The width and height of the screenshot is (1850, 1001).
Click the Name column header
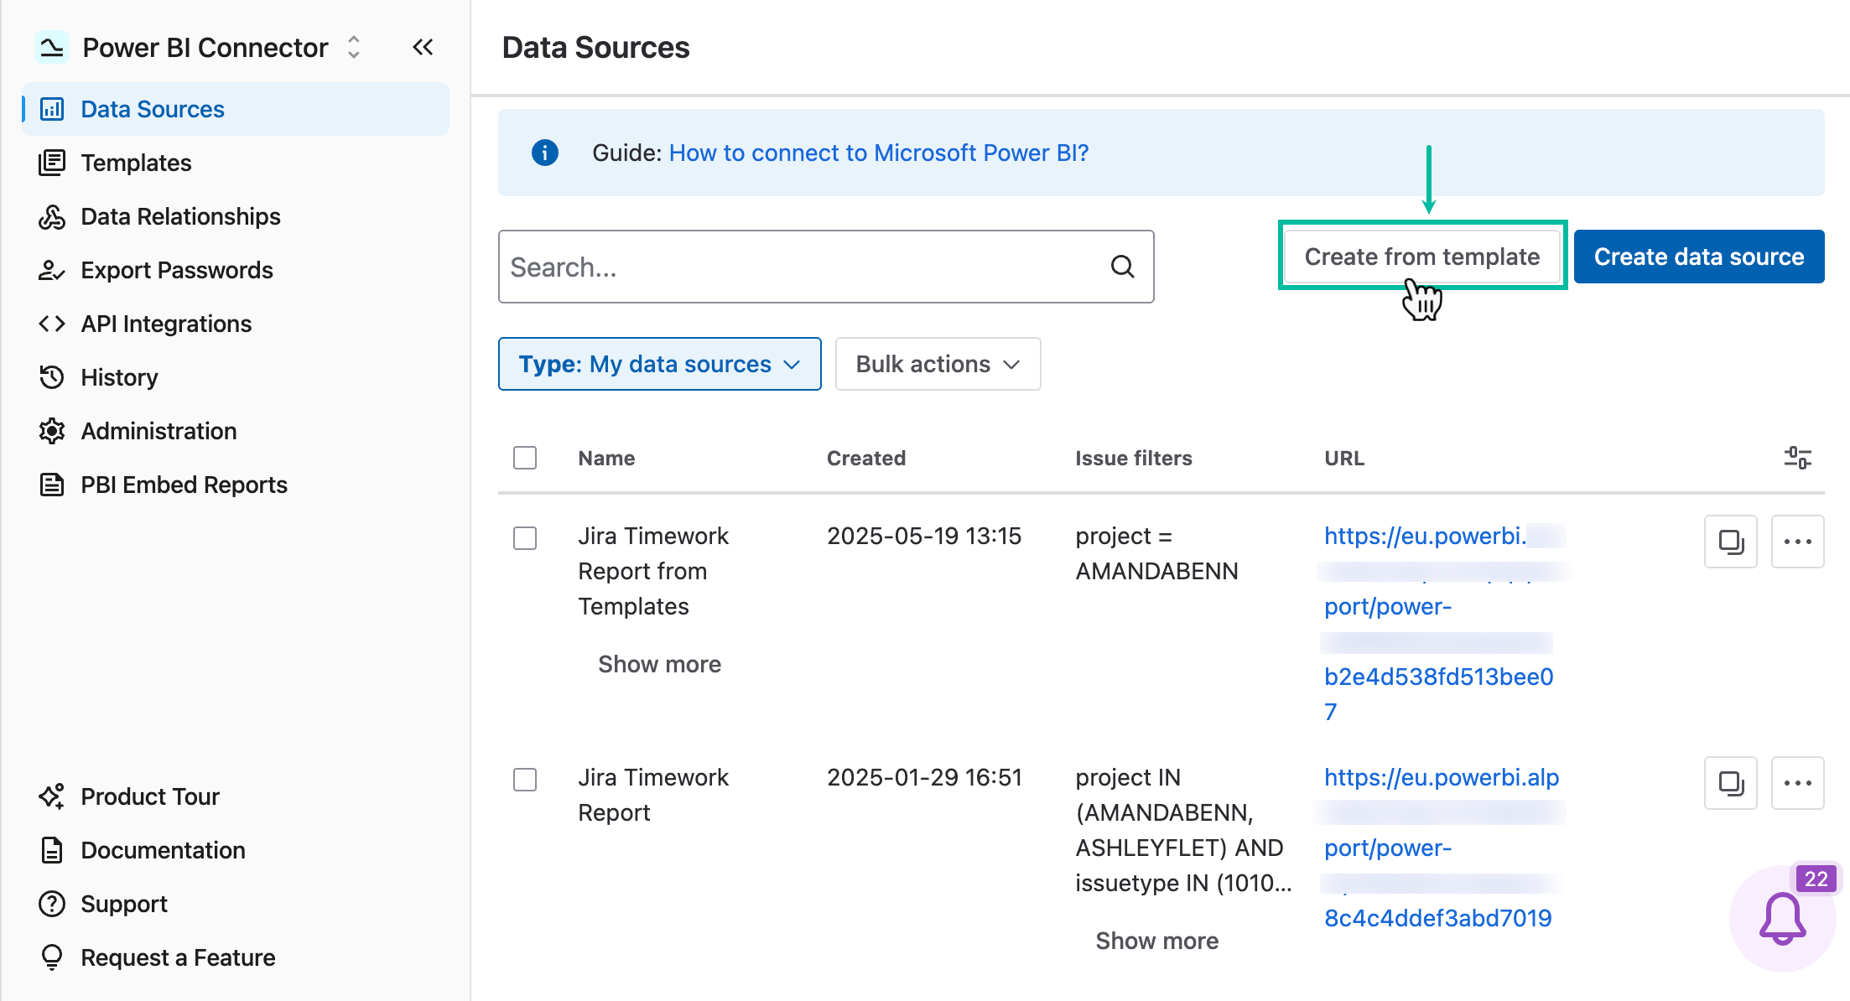[x=606, y=458]
